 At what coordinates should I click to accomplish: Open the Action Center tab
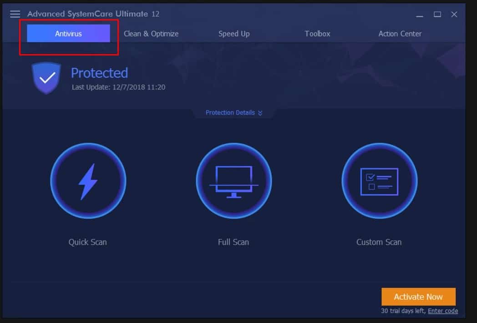tap(399, 34)
